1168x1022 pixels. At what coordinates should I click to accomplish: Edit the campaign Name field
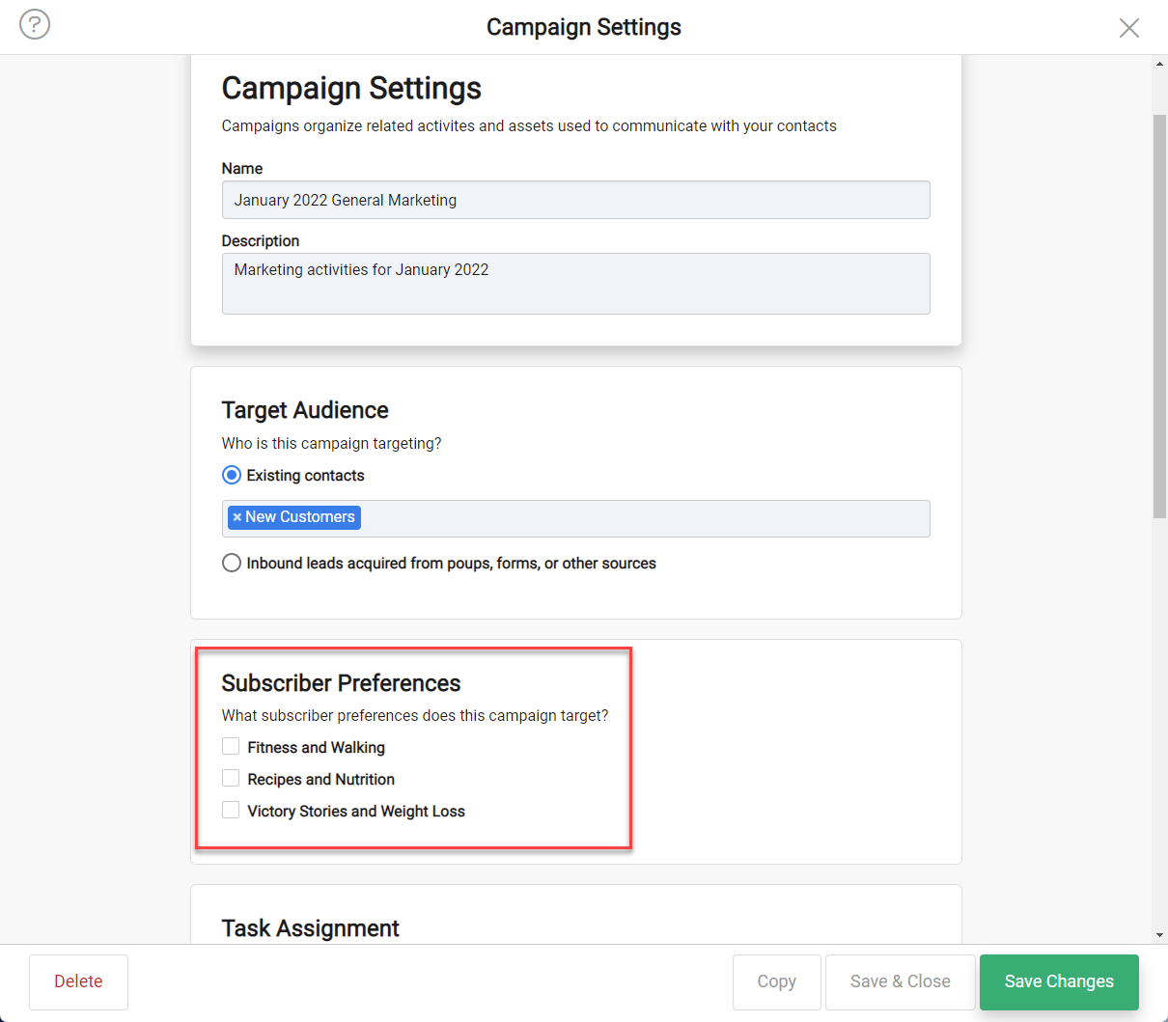(x=575, y=200)
